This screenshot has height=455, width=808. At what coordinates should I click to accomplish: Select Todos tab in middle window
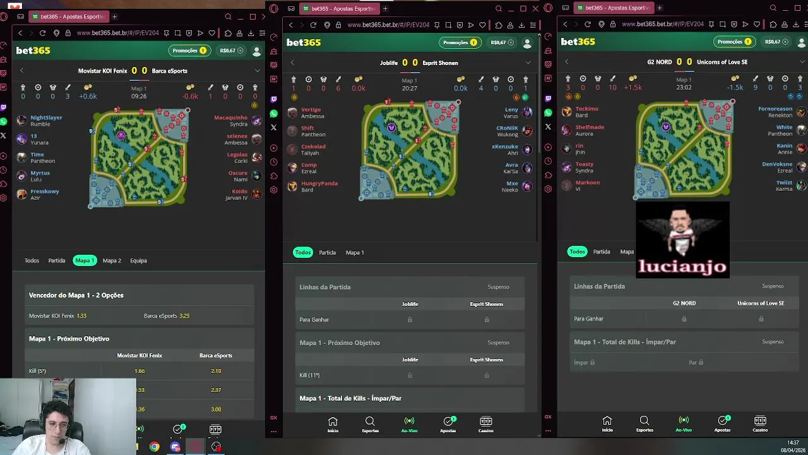[x=303, y=252]
